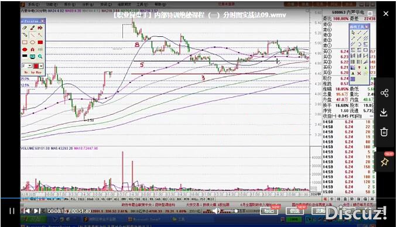This screenshot has height=227, width=397.
Task: Close the video viewer with X
Action: pyautogui.click(x=386, y=13)
